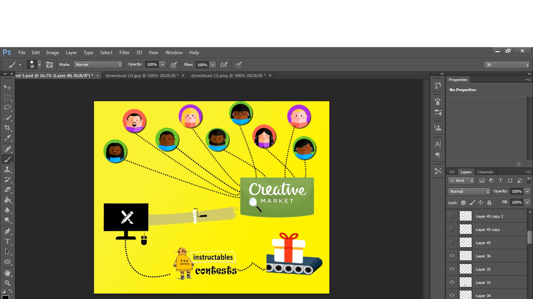Show Layer 45 copy

[452, 229]
